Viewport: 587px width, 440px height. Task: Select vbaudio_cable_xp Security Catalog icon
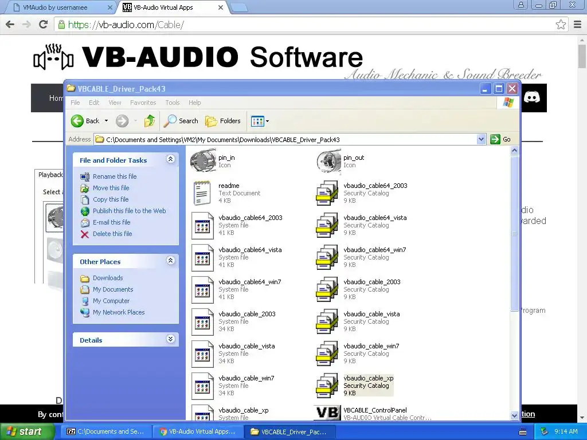pos(327,386)
